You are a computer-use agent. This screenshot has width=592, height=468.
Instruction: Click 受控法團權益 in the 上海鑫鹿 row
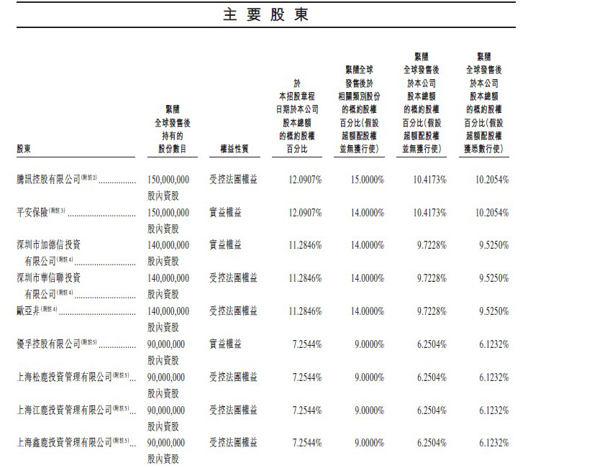click(x=233, y=442)
